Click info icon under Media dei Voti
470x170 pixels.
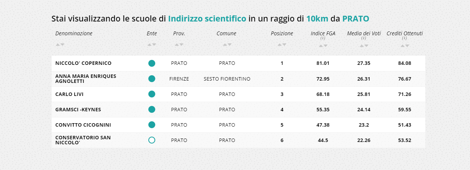click(364, 38)
